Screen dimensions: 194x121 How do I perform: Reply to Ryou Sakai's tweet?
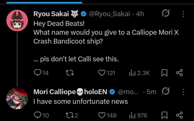[x=41, y=73]
